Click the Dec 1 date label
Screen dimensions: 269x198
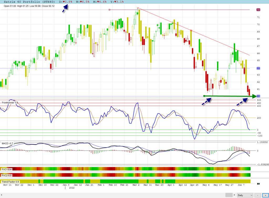[x=31, y=185]
